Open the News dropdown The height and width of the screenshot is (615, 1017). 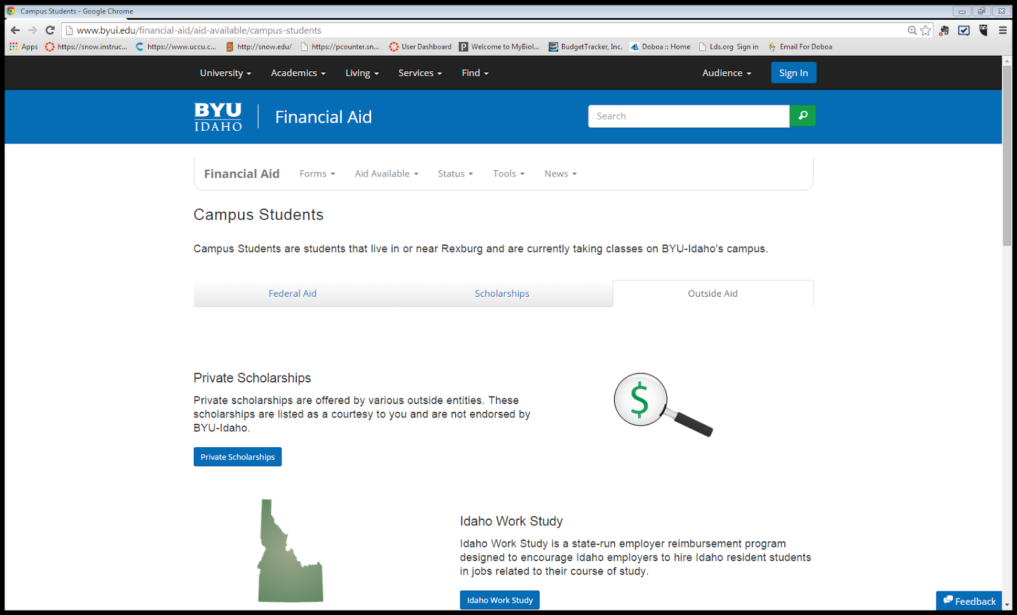(x=560, y=173)
